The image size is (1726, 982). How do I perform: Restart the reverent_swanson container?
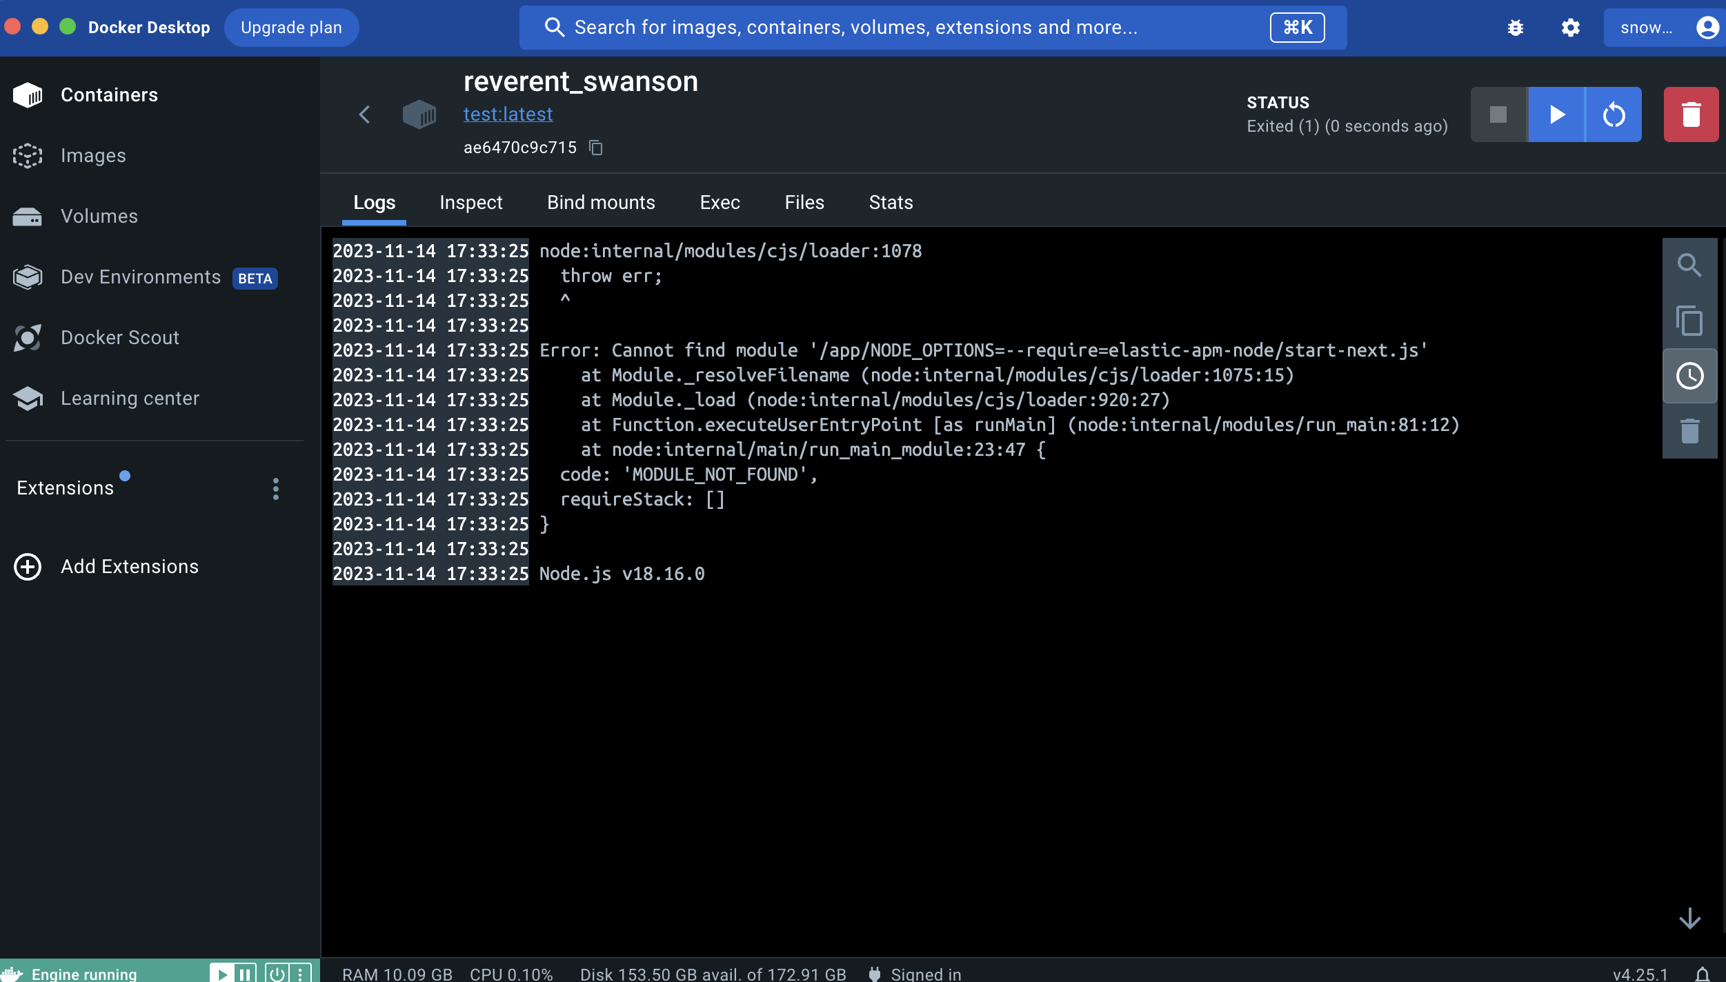point(1614,114)
